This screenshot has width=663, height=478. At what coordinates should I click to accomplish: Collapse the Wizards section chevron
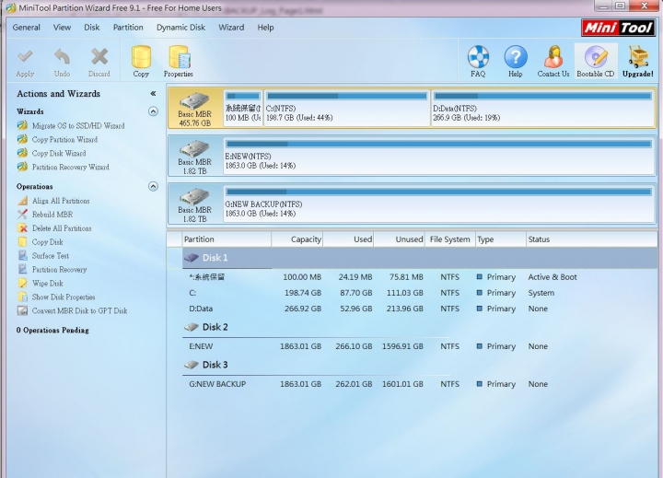pyautogui.click(x=153, y=111)
